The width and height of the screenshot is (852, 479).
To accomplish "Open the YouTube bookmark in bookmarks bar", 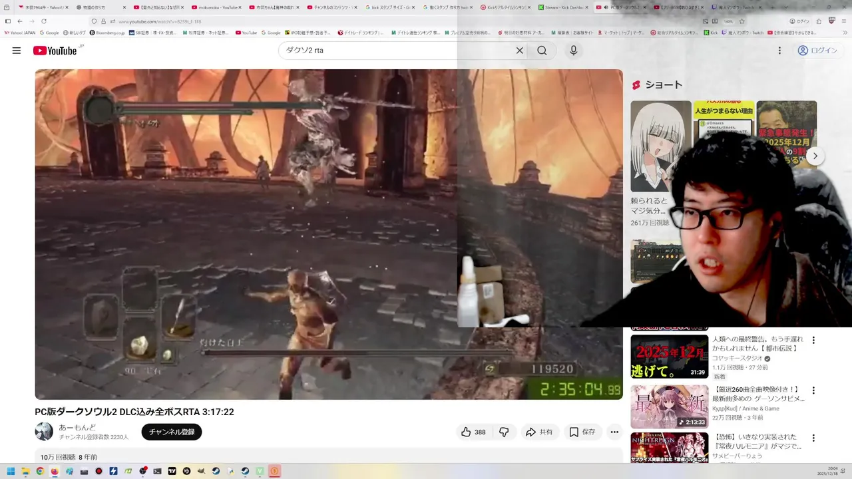I will tap(246, 33).
